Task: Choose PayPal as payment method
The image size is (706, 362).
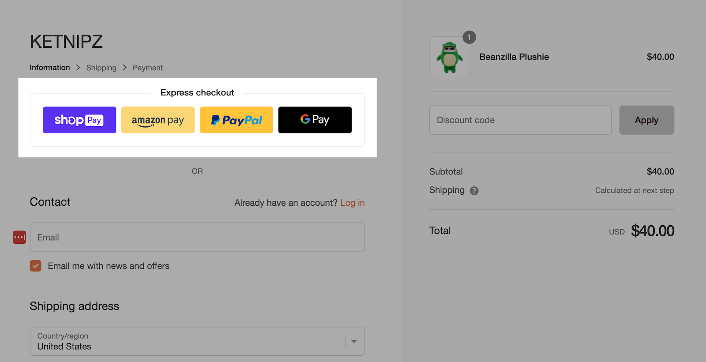Action: 236,120
